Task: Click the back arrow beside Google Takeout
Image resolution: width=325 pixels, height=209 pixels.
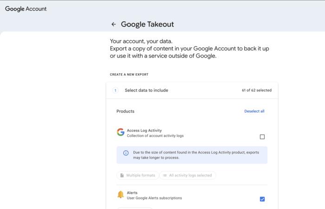Action: (x=114, y=24)
